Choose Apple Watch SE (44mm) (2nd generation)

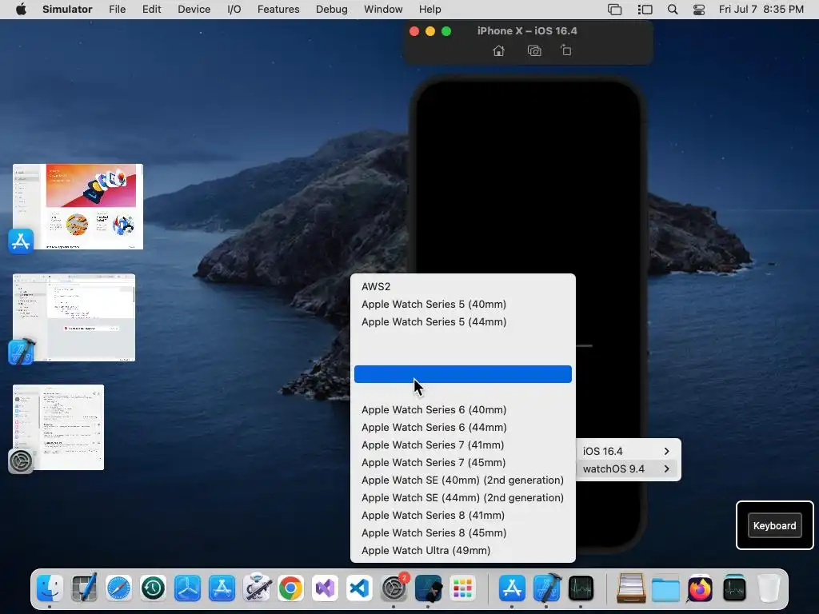[463, 497]
